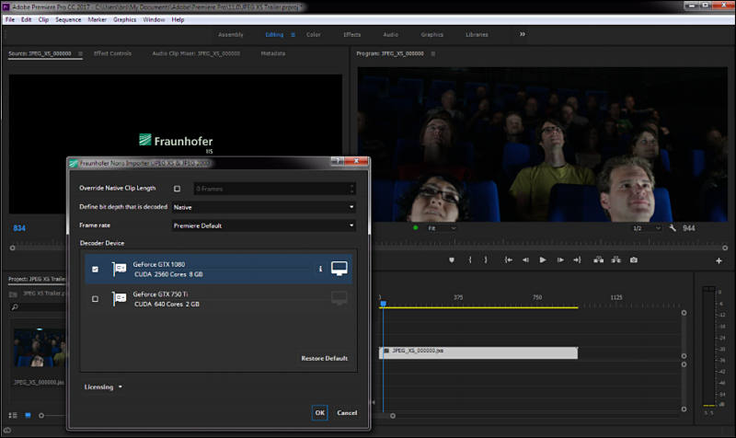Open the Source panel menu icon
Image resolution: width=736 pixels, height=438 pixels.
click(80, 54)
